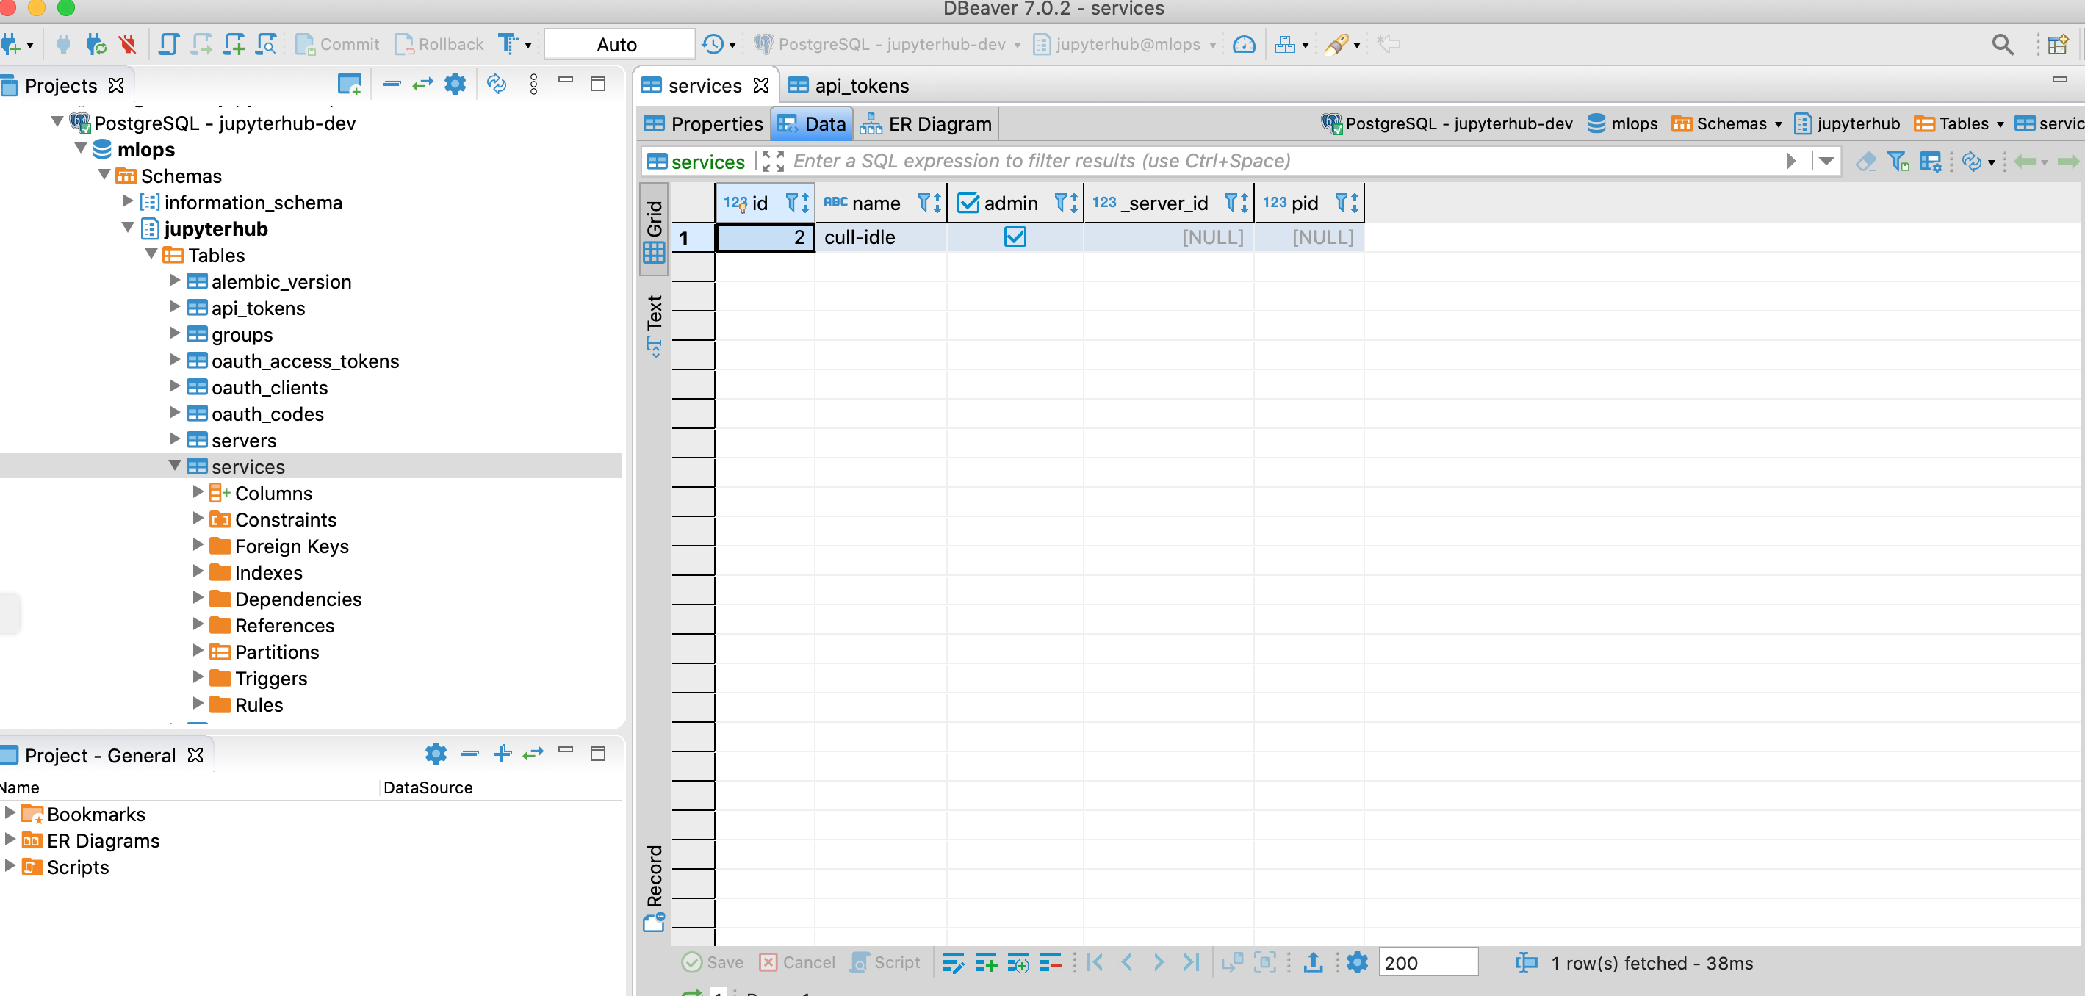Expand the Bookmarks node in Project General

coord(10,814)
